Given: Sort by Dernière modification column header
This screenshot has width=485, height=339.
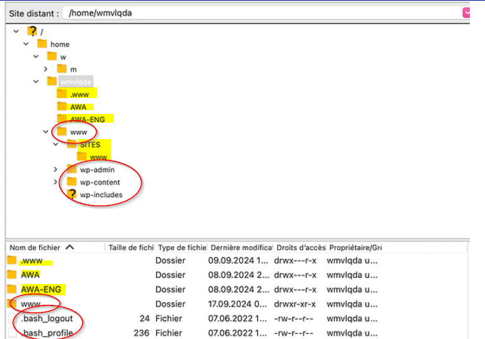Looking at the screenshot, I should click(x=240, y=247).
